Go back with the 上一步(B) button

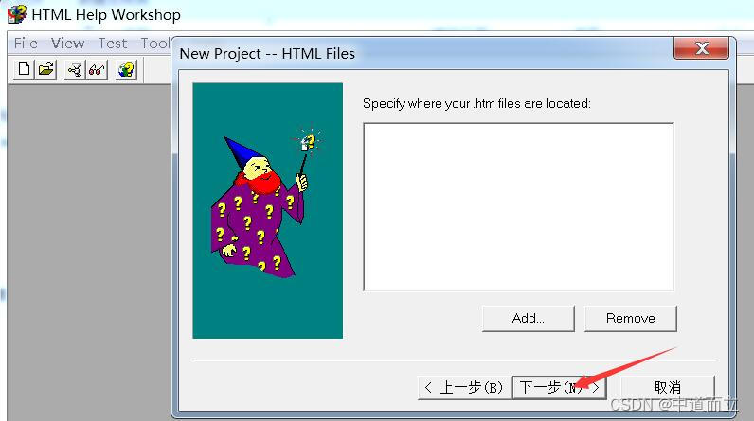pos(464,387)
